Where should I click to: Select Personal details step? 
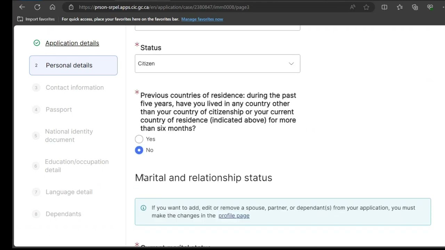[x=73, y=65]
